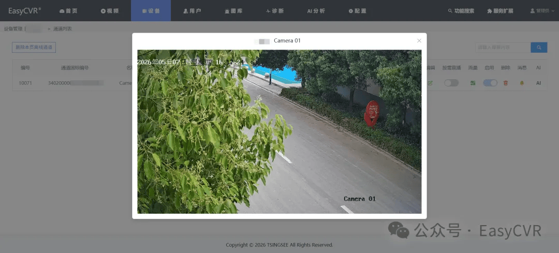Click the alarm bell message icon
The image size is (559, 253).
[522, 83]
